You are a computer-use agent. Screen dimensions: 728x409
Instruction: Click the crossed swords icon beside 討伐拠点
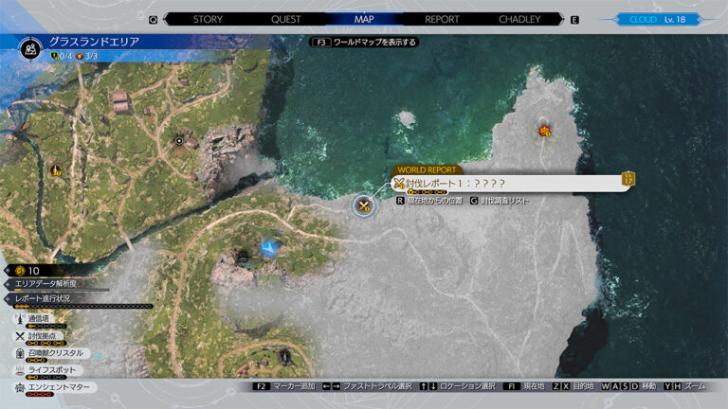pos(20,336)
